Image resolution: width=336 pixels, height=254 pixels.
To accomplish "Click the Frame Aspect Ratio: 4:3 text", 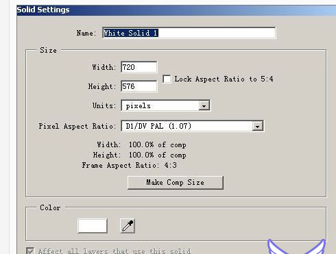I will pyautogui.click(x=130, y=165).
